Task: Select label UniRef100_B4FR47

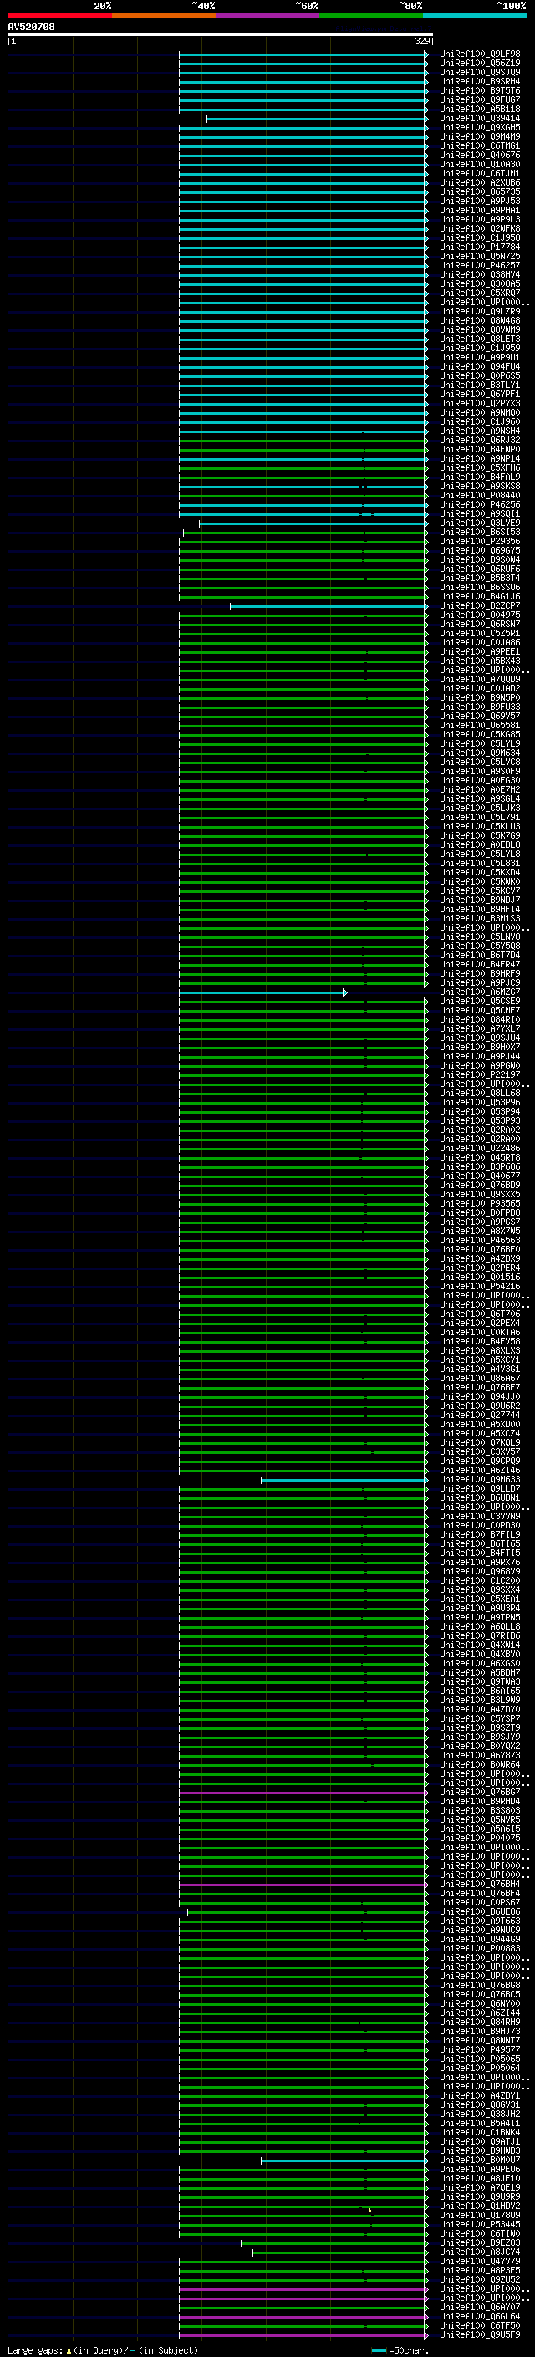Action: [480, 964]
